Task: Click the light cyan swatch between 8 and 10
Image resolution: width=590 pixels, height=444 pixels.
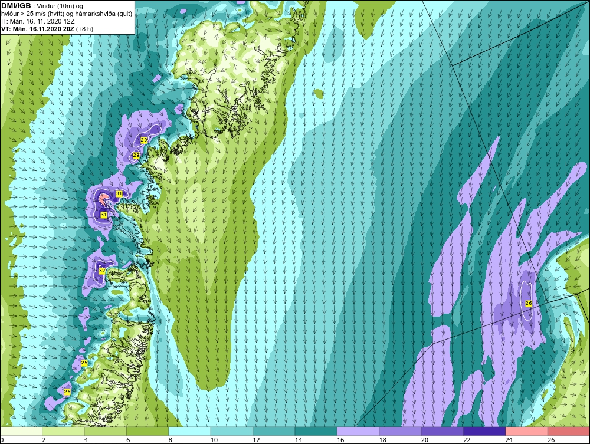Action: click(x=189, y=431)
